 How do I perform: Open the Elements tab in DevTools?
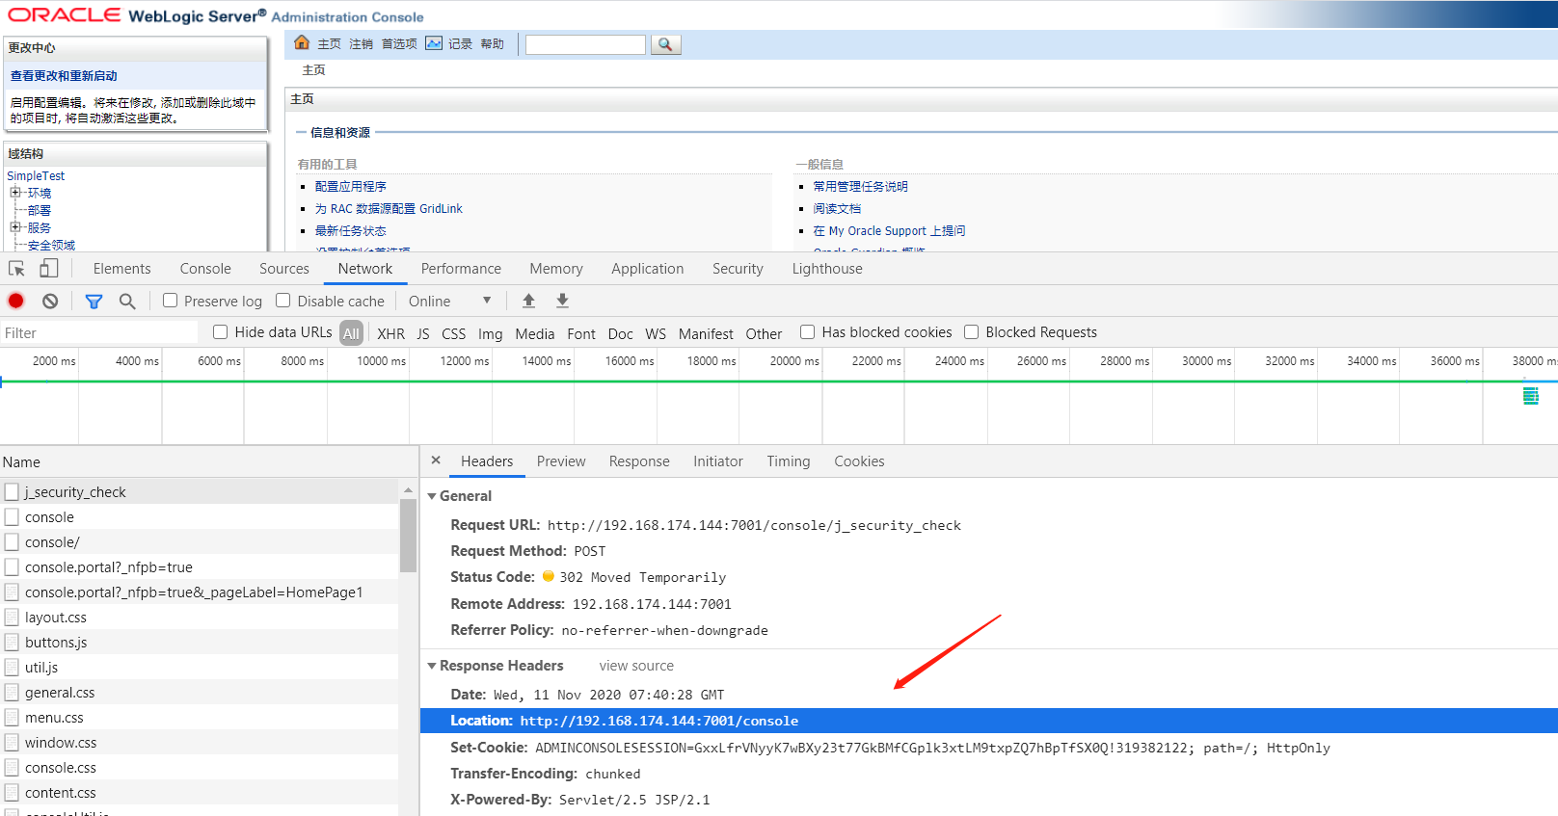click(121, 269)
